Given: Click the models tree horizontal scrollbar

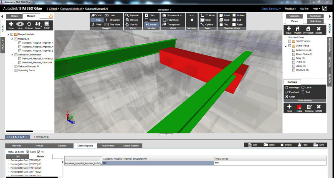Looking at the screenshot, I should coord(19,131).
